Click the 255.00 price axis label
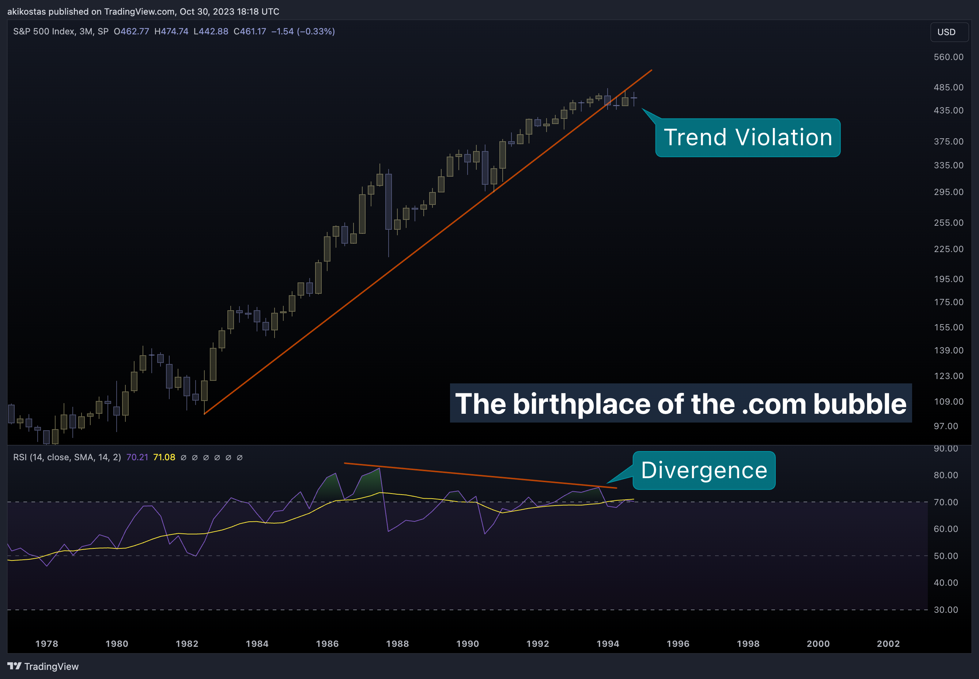This screenshot has width=979, height=679. coord(948,222)
